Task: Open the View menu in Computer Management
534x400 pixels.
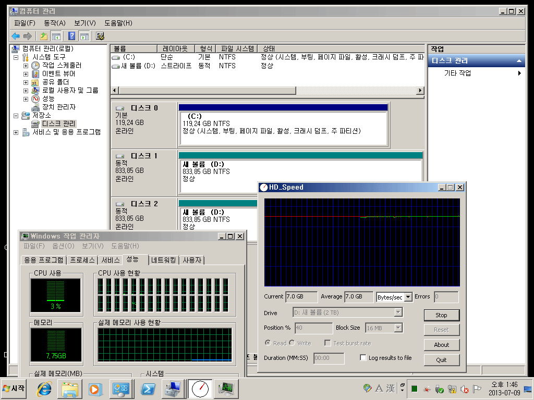Action: click(x=85, y=23)
